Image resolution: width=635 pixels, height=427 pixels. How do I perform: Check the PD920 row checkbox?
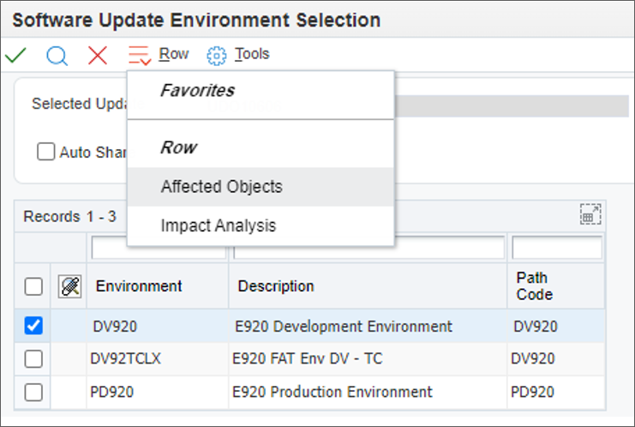[33, 392]
